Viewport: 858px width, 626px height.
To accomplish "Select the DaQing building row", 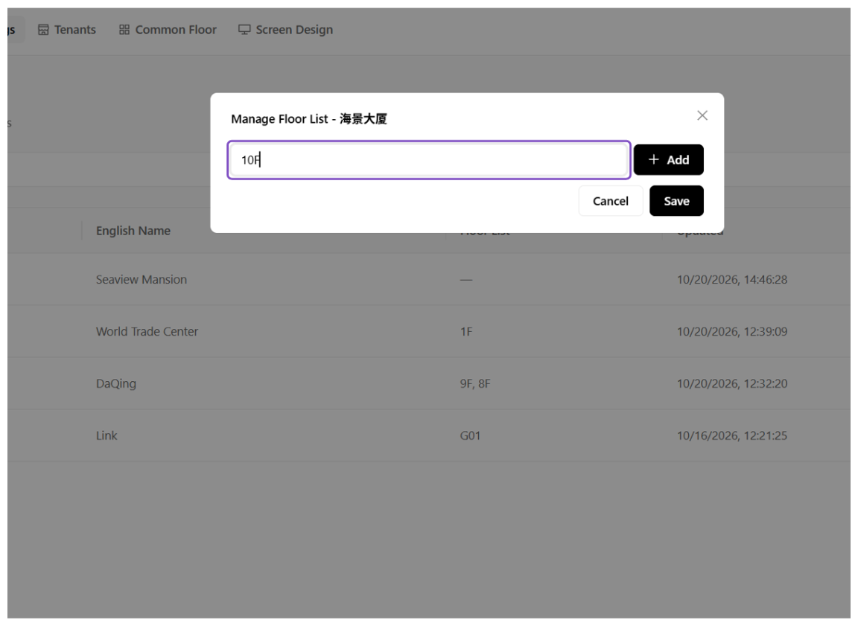I will [x=429, y=383].
